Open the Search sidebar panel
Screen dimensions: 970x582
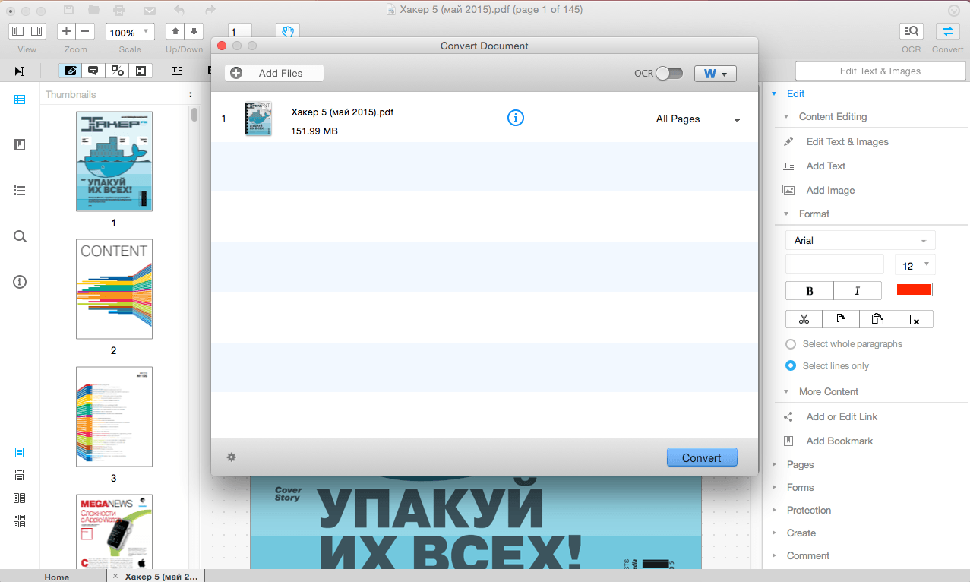point(20,236)
